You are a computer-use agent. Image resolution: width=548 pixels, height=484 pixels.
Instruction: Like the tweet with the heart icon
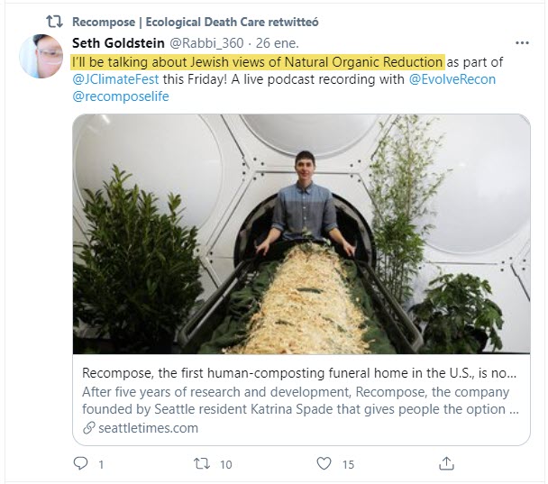click(x=324, y=463)
